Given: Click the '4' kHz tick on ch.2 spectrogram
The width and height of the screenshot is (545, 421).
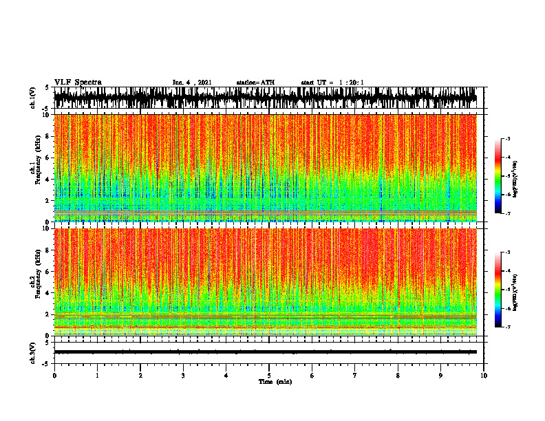Looking at the screenshot, I should coord(48,293).
